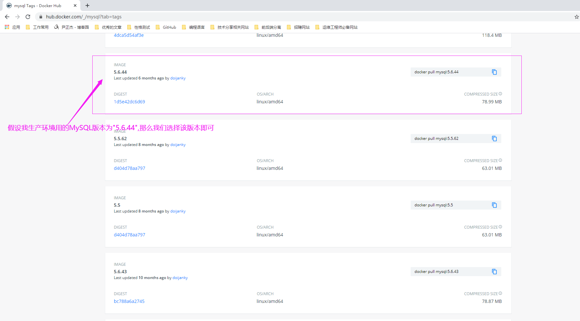This screenshot has width=580, height=321.
Task: Open the Chrome apps grid
Action: 7,27
